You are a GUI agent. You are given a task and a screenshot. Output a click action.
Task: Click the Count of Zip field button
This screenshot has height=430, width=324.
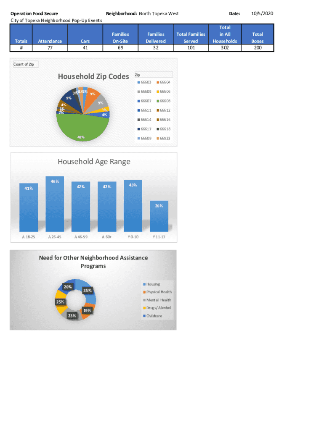coord(25,64)
